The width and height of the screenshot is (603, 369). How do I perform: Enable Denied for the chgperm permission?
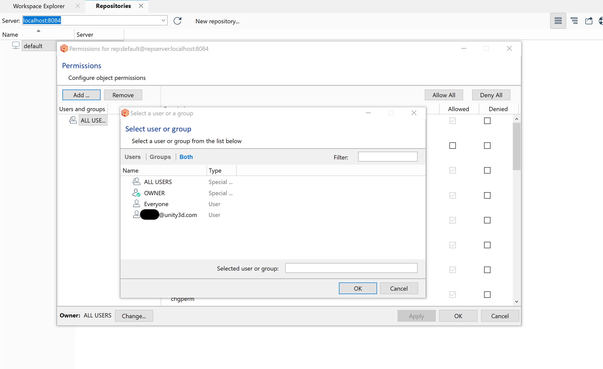[487, 294]
